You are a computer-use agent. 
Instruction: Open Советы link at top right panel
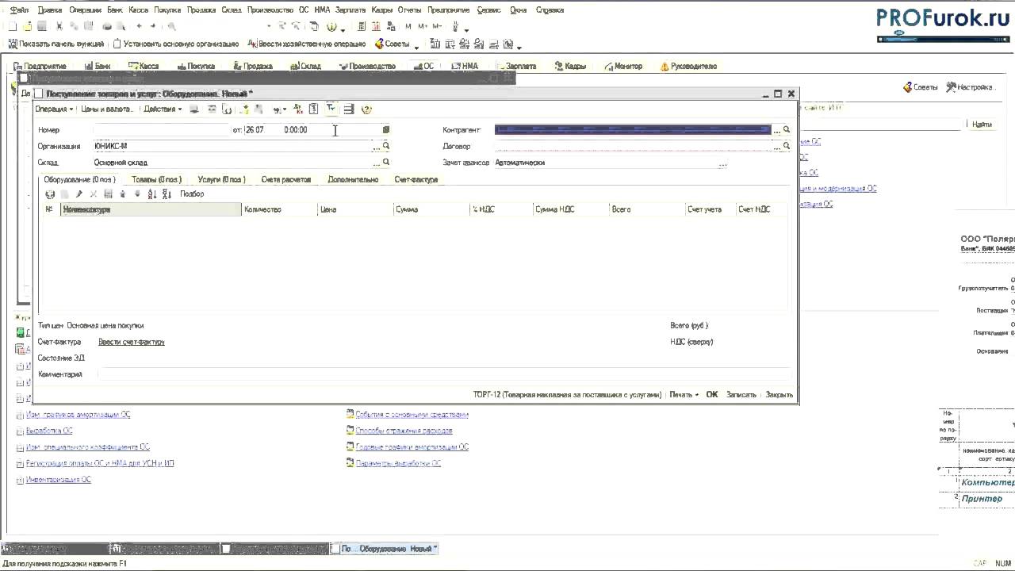click(920, 87)
